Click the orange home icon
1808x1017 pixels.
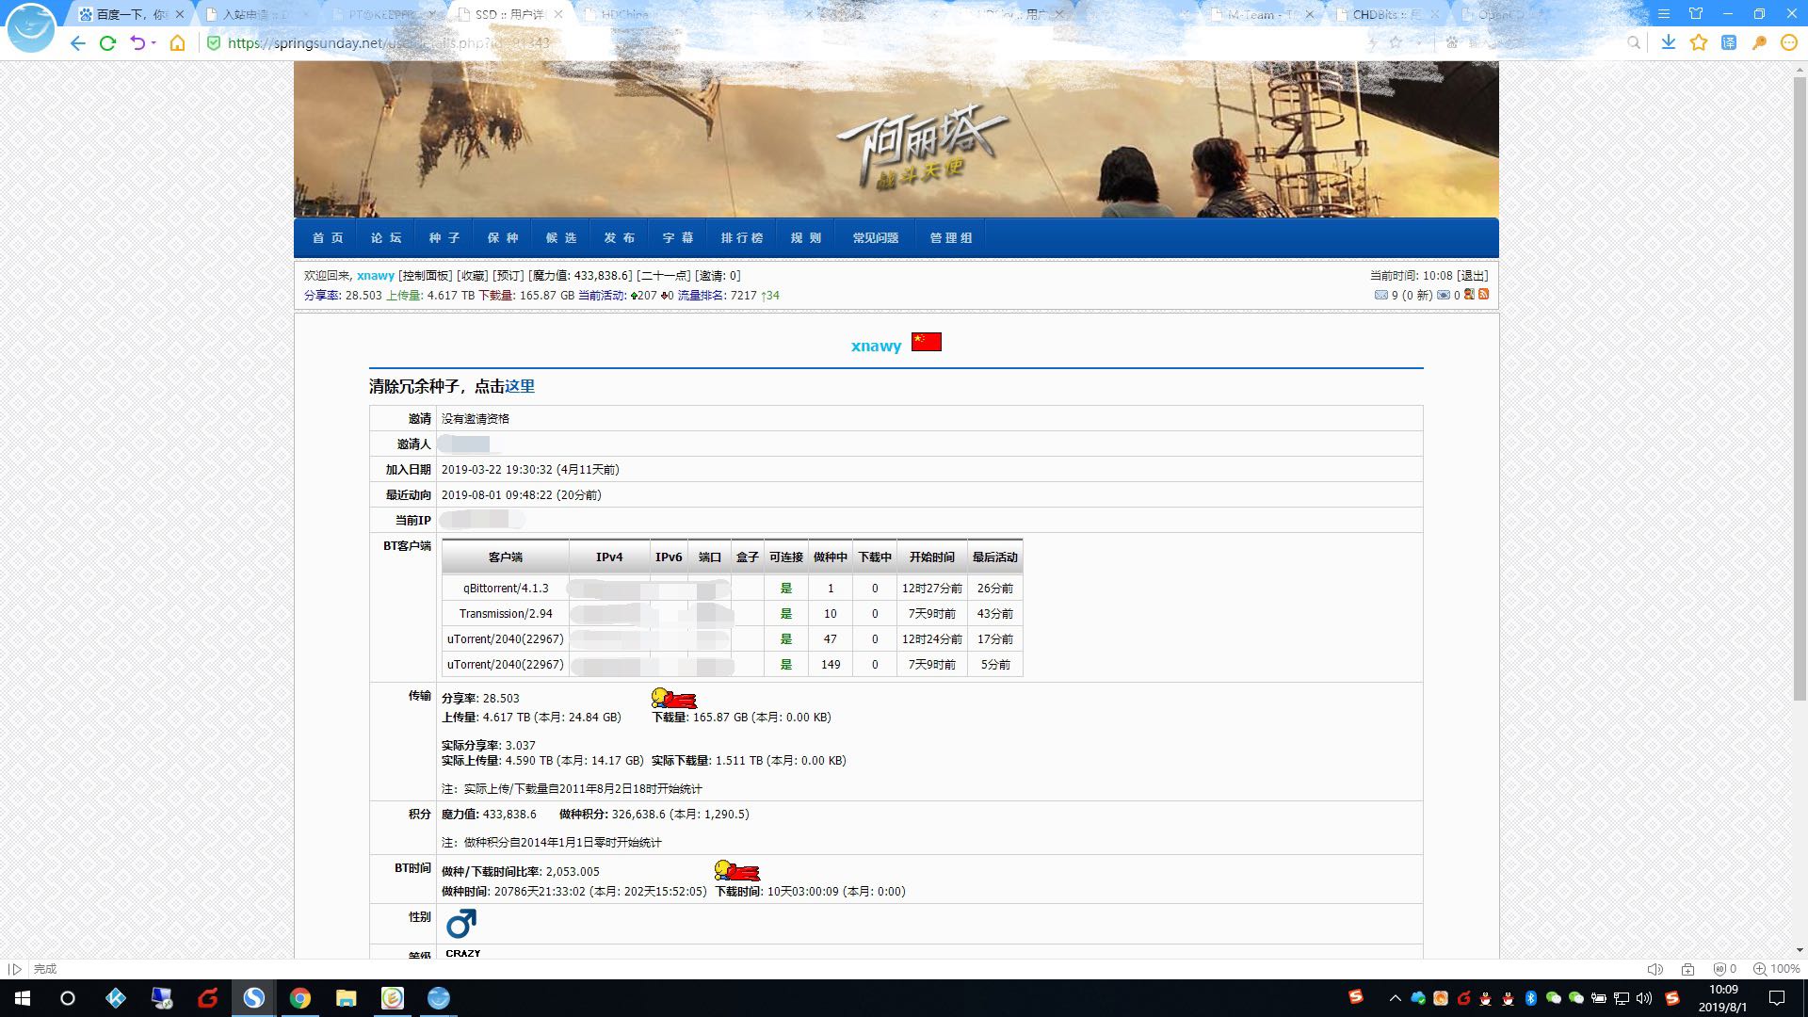tap(177, 43)
